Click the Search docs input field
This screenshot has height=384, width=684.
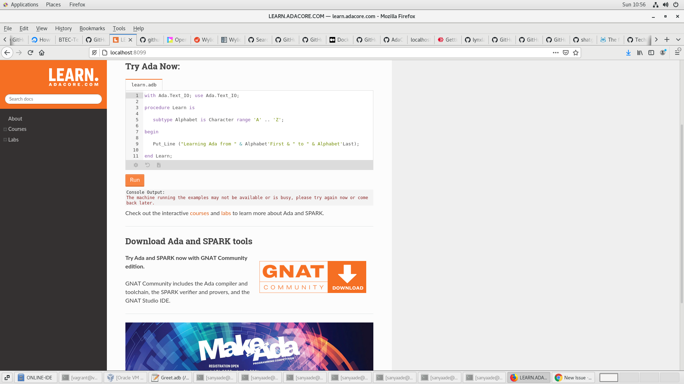pos(53,99)
